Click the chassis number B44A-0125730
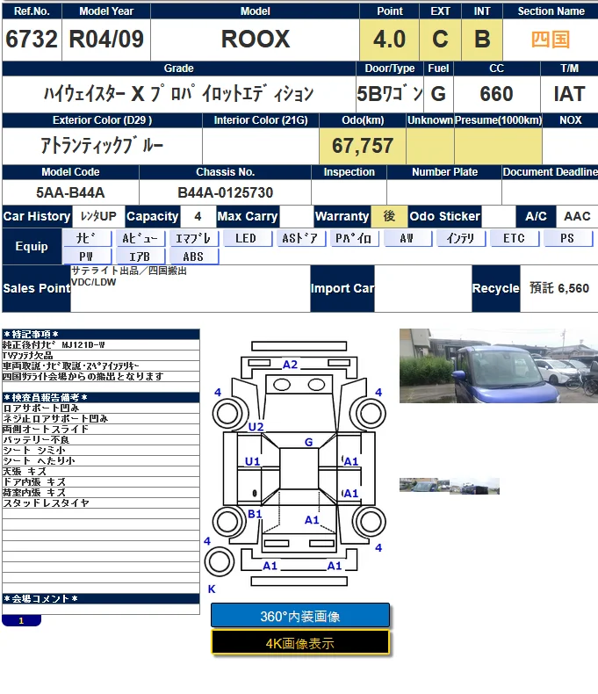The height and width of the screenshot is (694, 598). click(225, 192)
